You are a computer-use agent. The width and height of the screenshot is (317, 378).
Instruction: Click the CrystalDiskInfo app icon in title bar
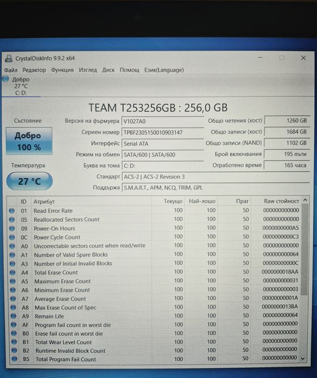click(x=9, y=58)
